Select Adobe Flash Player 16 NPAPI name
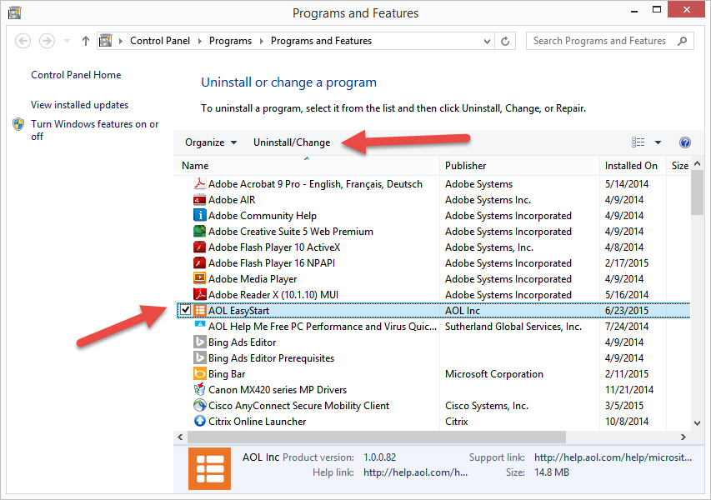This screenshot has height=500, width=711. pos(272,263)
